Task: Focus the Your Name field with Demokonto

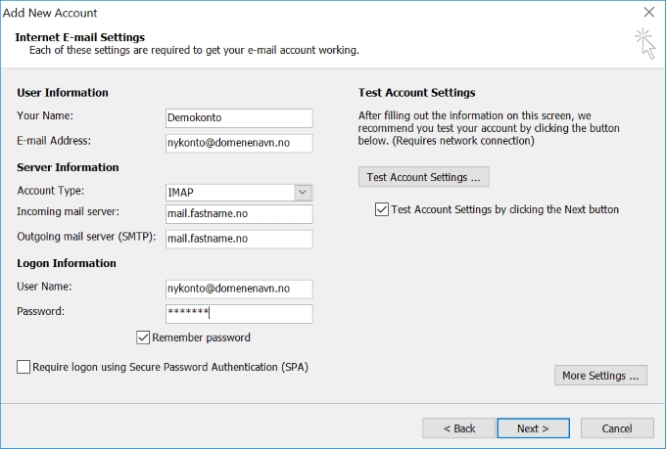Action: (x=239, y=118)
